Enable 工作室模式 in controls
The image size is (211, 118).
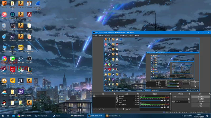tap(201, 101)
